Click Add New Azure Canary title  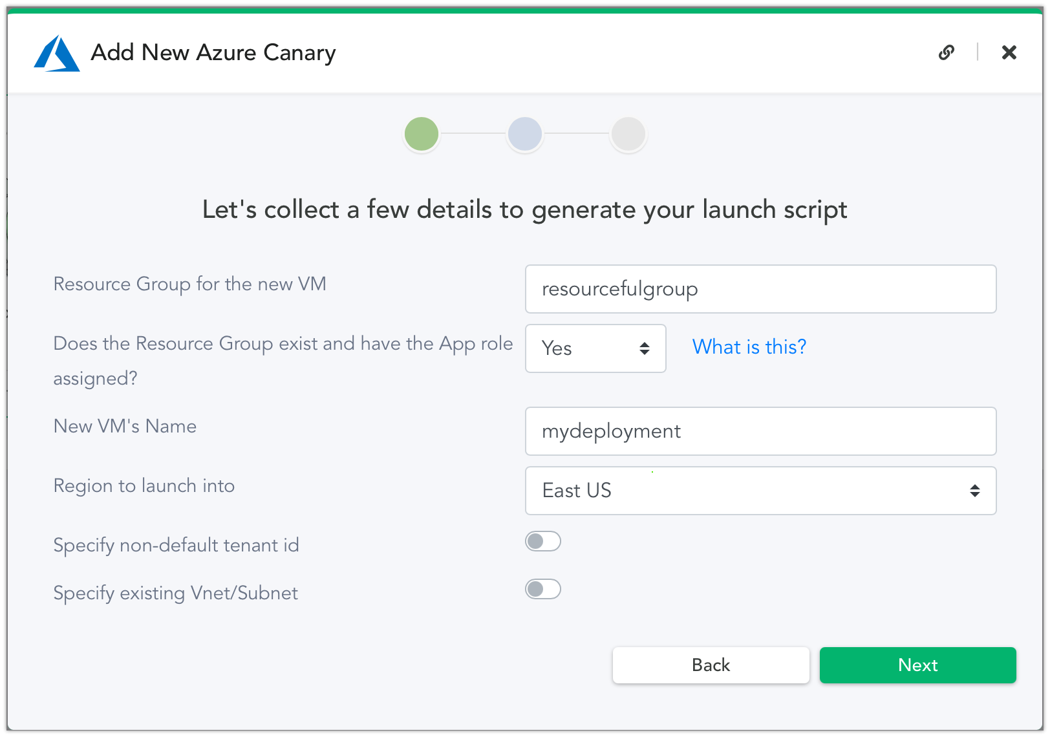pos(213,52)
